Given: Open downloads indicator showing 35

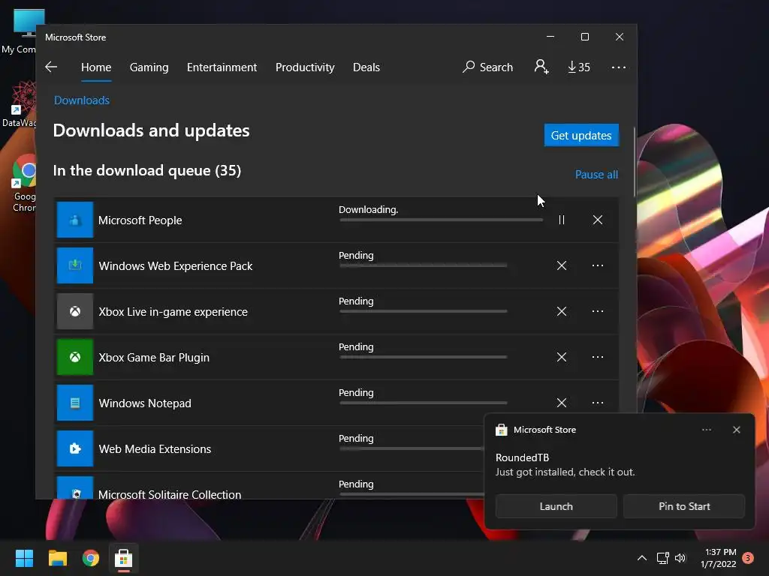Looking at the screenshot, I should pyautogui.click(x=579, y=67).
